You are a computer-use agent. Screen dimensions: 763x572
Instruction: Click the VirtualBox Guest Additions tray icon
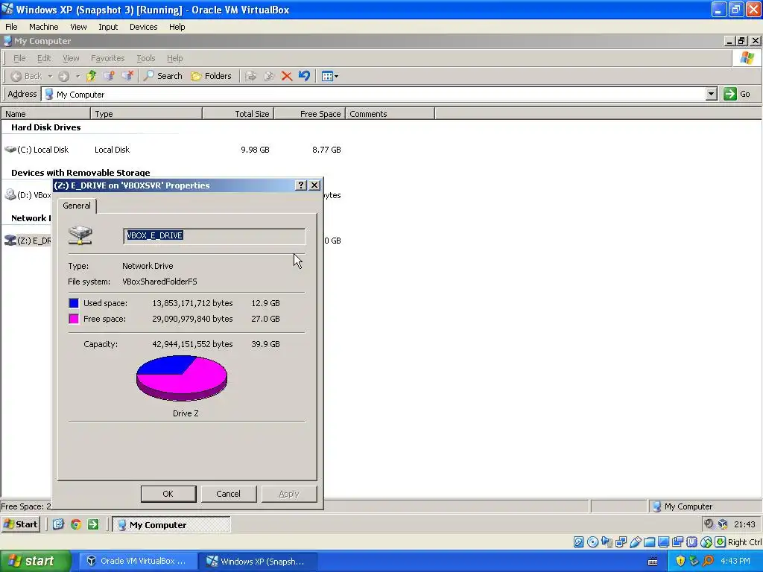[x=723, y=524]
